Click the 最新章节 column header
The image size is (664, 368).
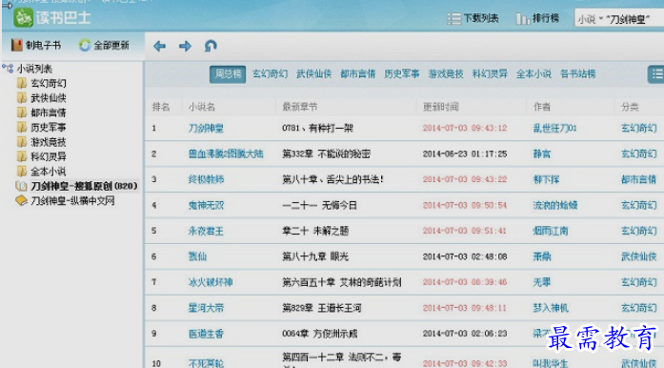coord(300,107)
